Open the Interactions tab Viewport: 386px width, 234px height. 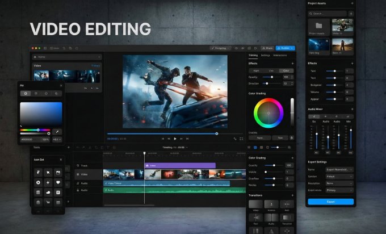click(x=280, y=55)
